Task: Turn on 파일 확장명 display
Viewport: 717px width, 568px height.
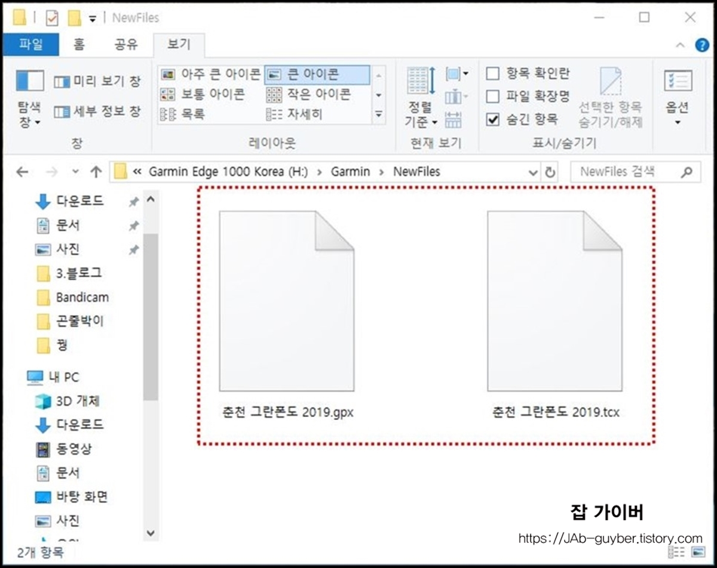Action: (x=493, y=95)
